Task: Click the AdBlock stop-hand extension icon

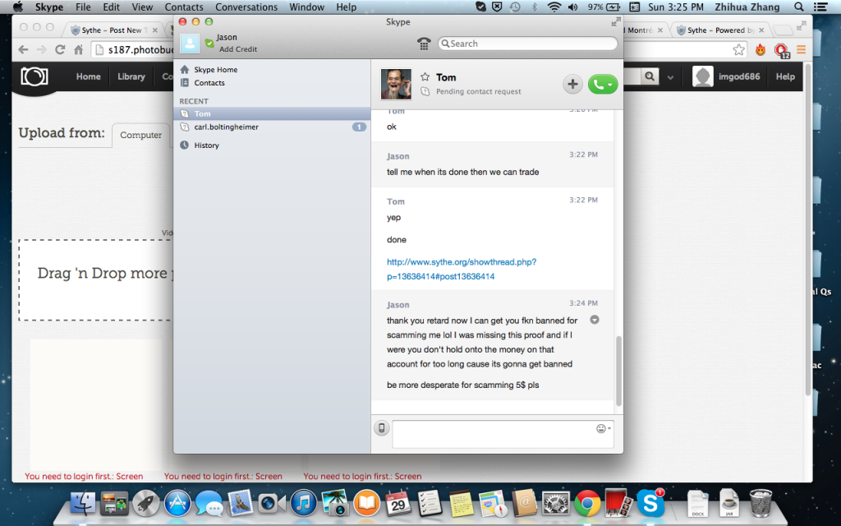Action: (782, 50)
